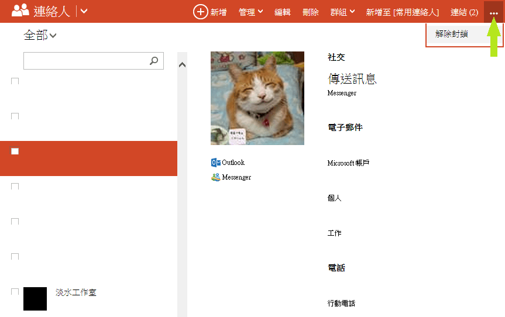Screen dimensions: 505x317
Task: Click the 新增 plus circle icon
Action: click(x=200, y=12)
